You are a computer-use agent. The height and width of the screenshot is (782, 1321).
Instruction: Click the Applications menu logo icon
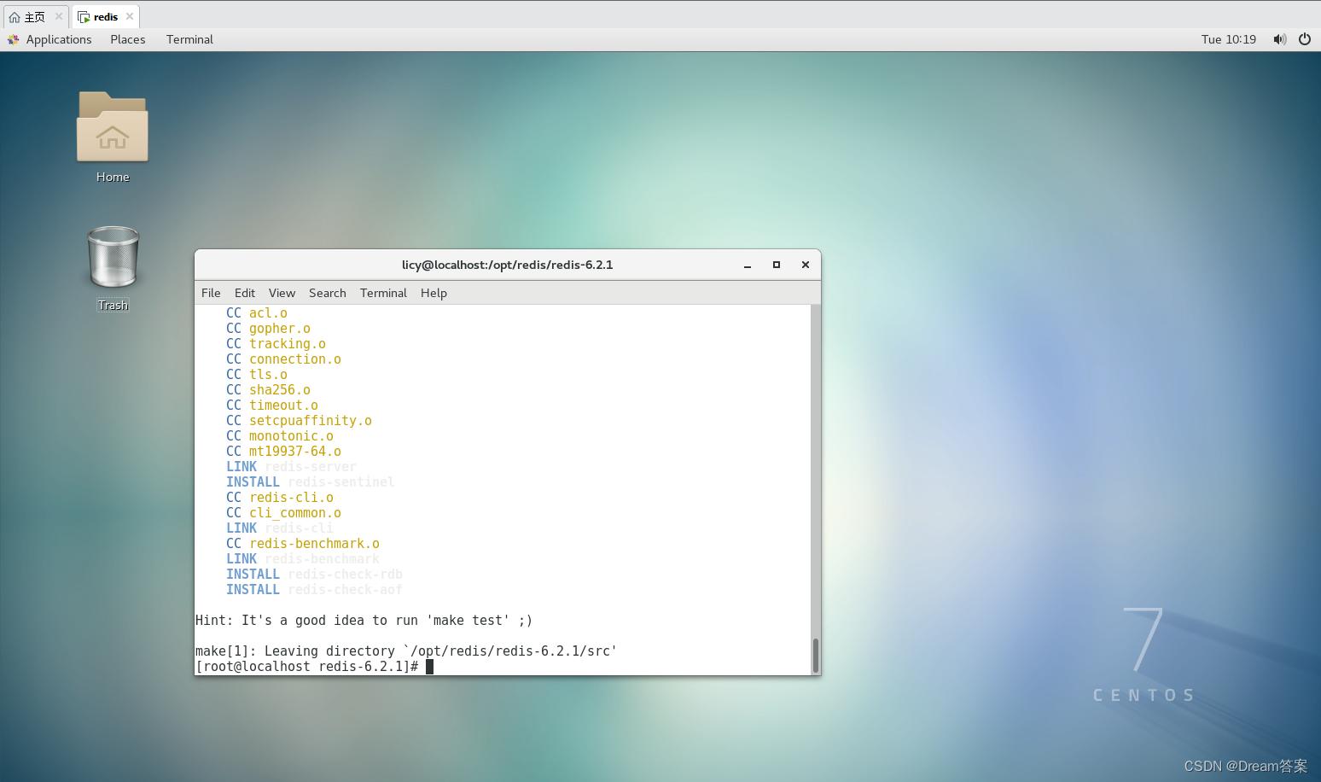click(14, 39)
